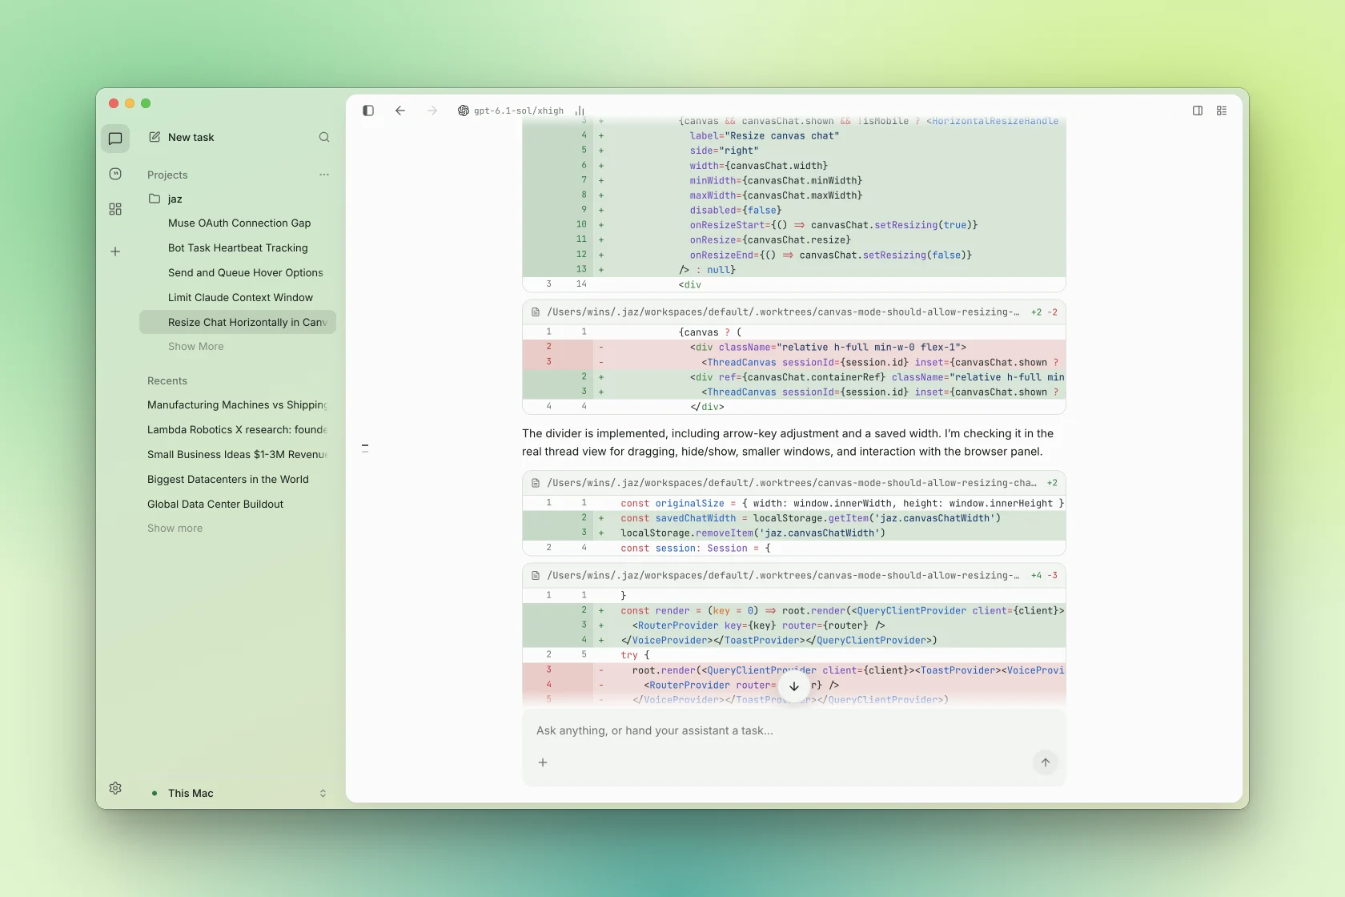The width and height of the screenshot is (1345, 897).
Task: Open the list layout icon top right
Action: click(1222, 111)
